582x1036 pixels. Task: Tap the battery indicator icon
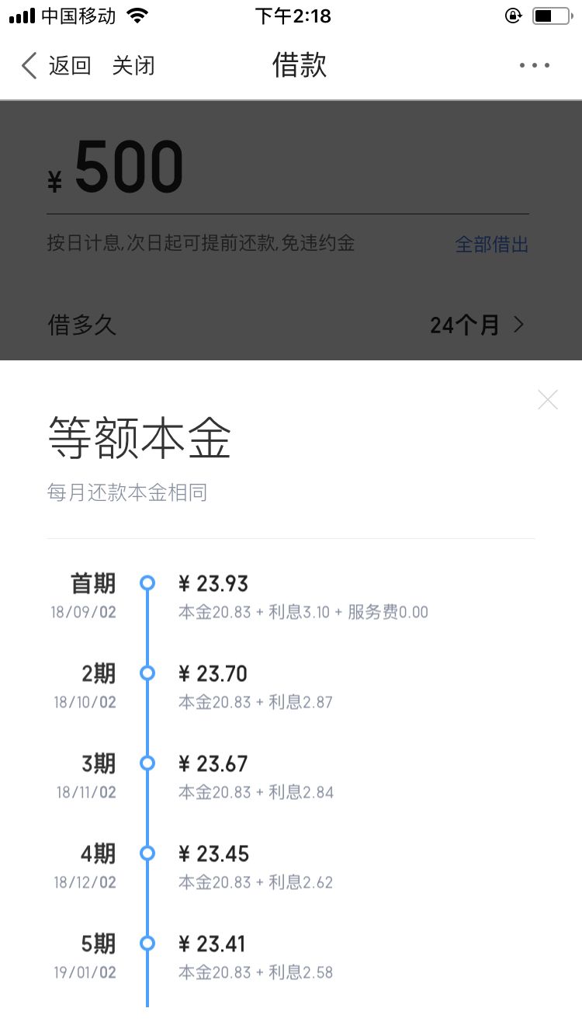click(550, 16)
